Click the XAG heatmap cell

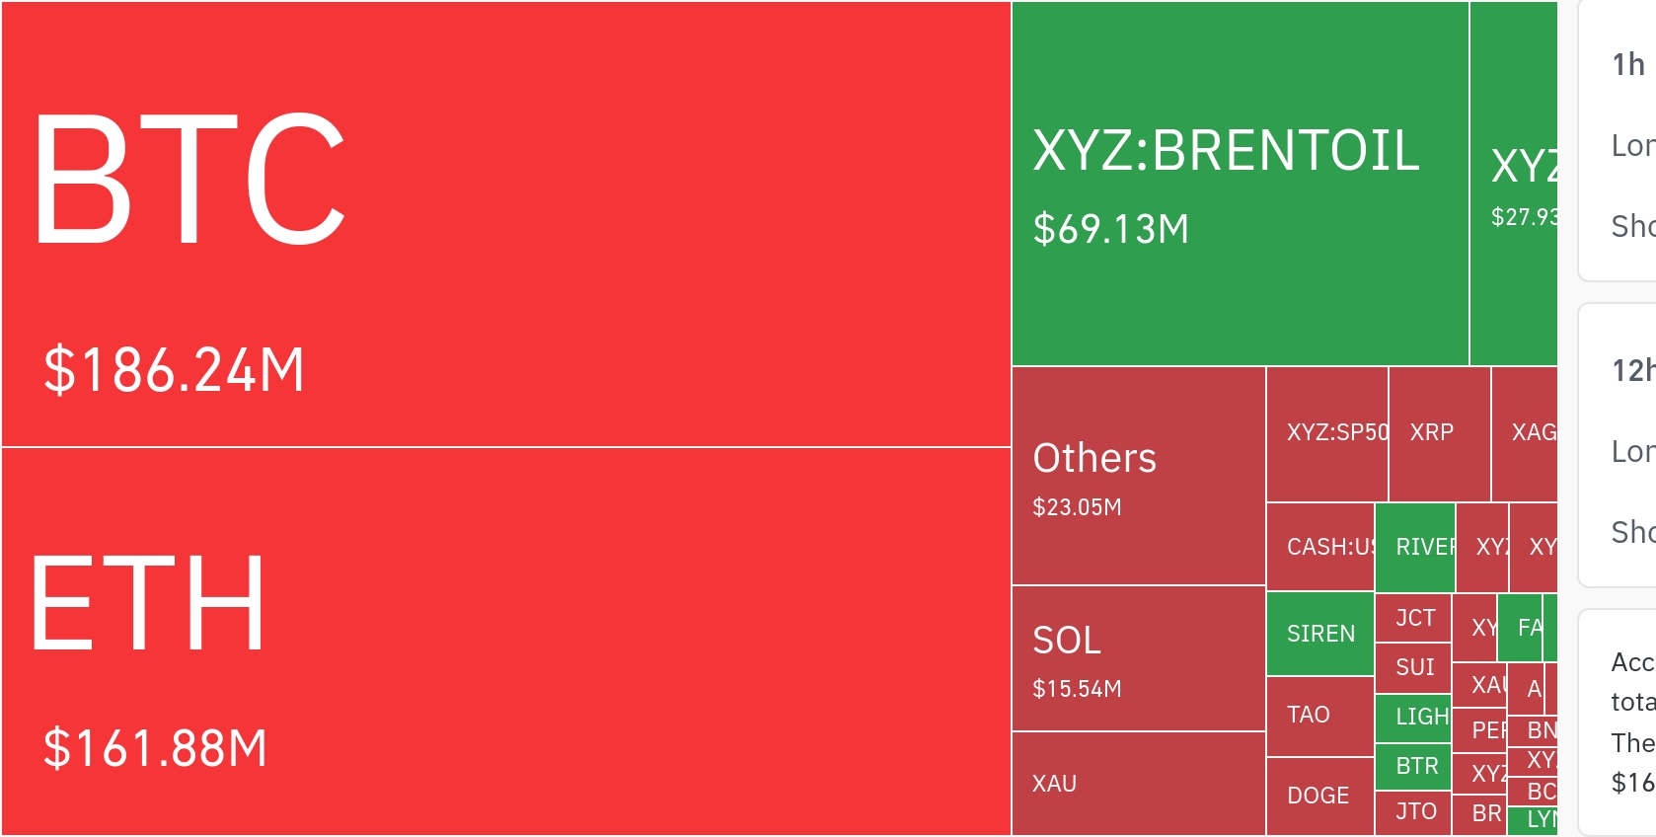coord(1526,433)
